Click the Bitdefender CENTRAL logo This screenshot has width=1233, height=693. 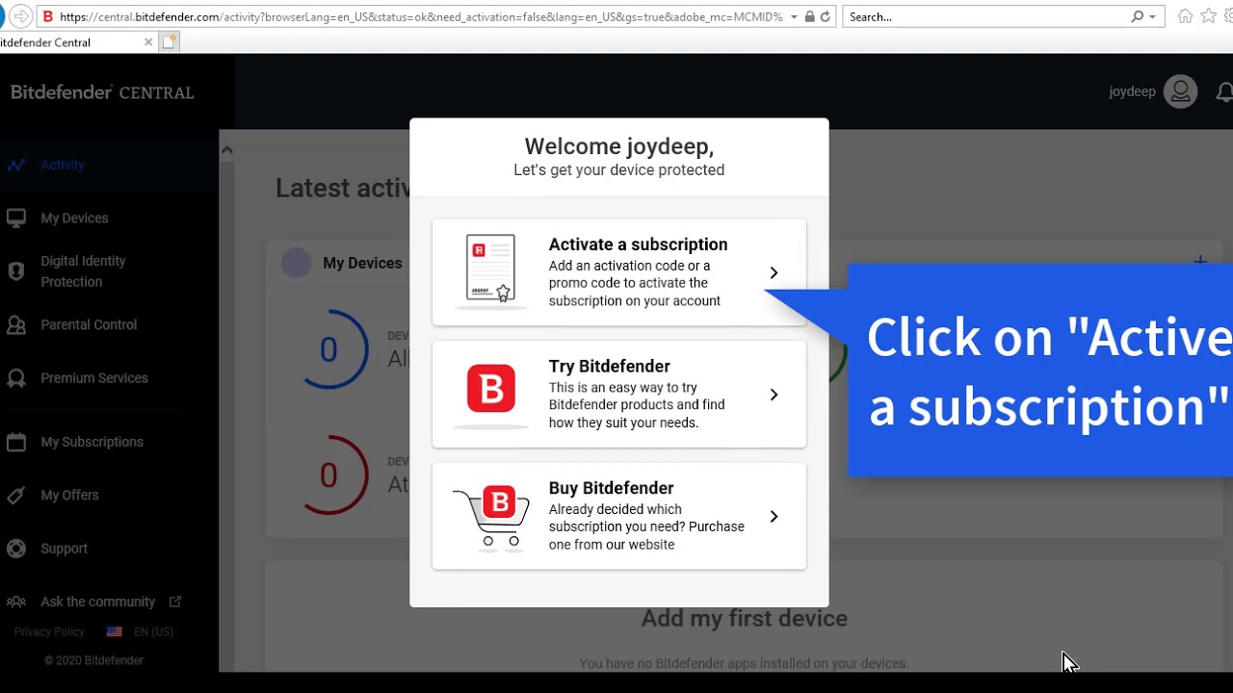[102, 92]
